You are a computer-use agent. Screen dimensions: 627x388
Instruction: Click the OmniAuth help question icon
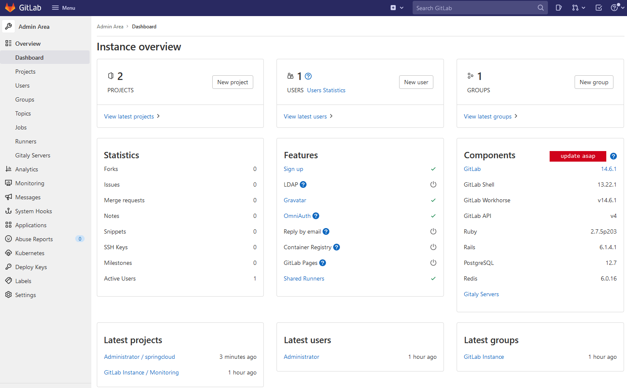pos(316,216)
